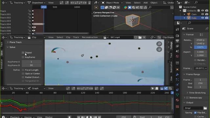Unlink the SKY.mp4 clip with X icon
The image size is (210, 118).
click(x=144, y=37)
